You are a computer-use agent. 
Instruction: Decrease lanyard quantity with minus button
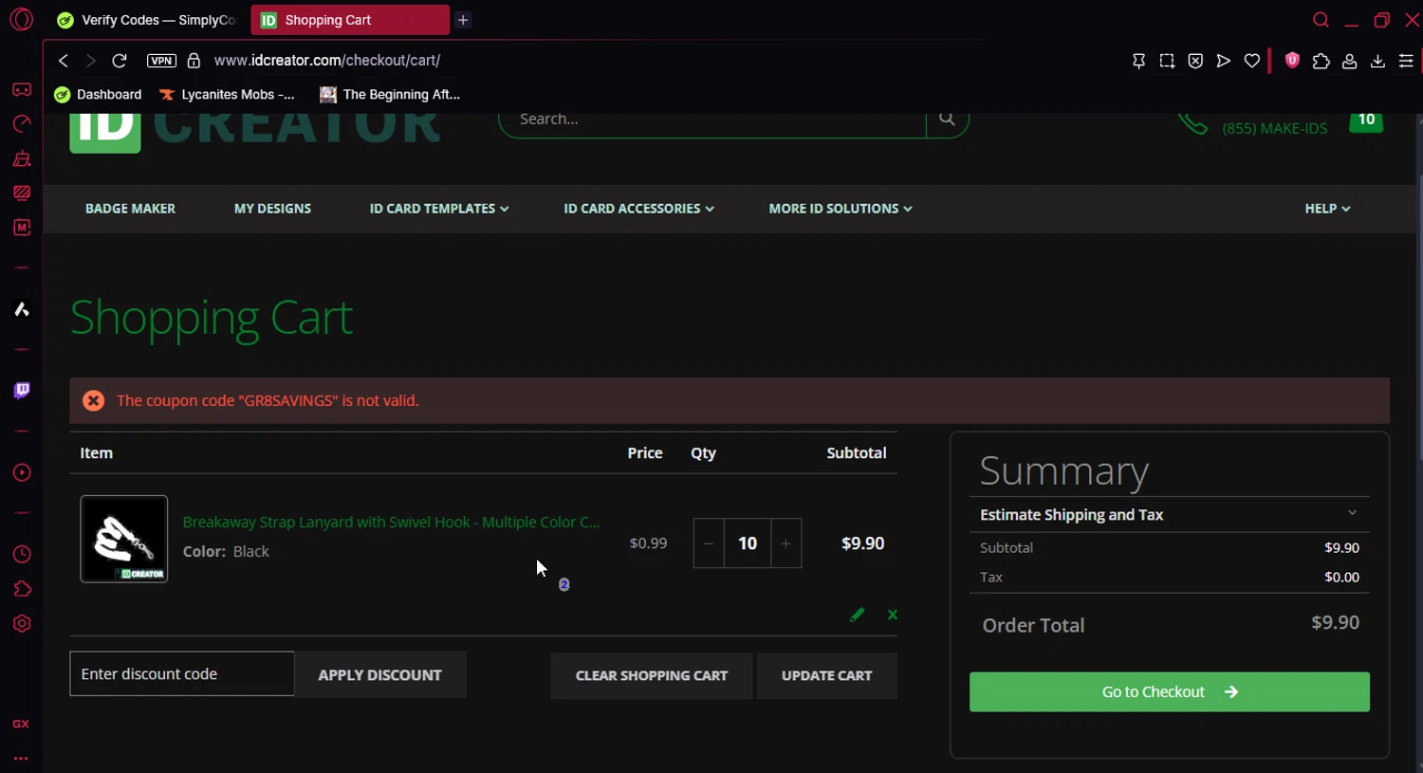coord(709,543)
